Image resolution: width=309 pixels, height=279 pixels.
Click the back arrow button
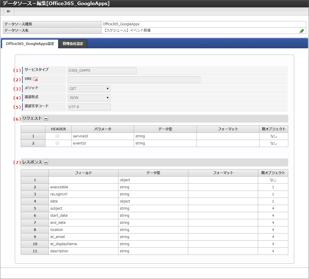pos(9,11)
